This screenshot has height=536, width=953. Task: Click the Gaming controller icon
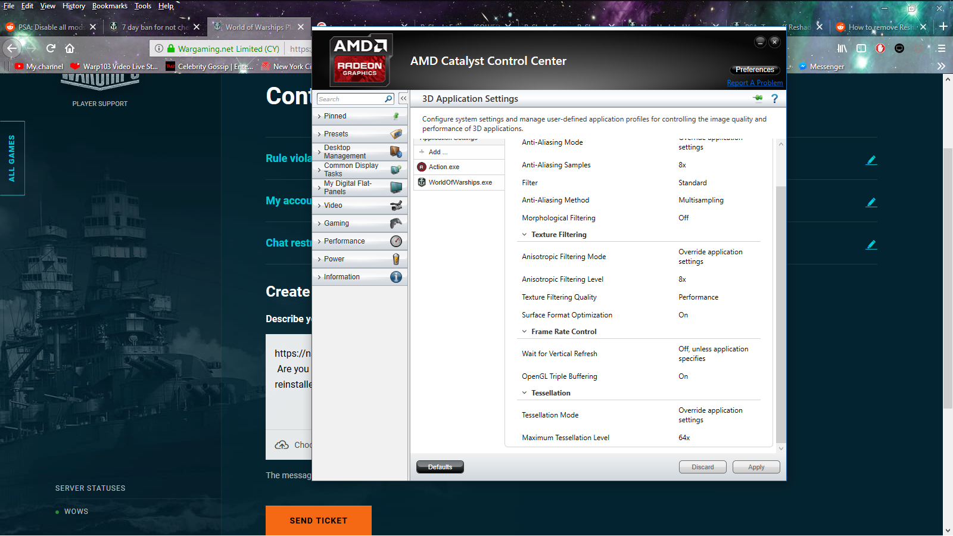click(395, 223)
